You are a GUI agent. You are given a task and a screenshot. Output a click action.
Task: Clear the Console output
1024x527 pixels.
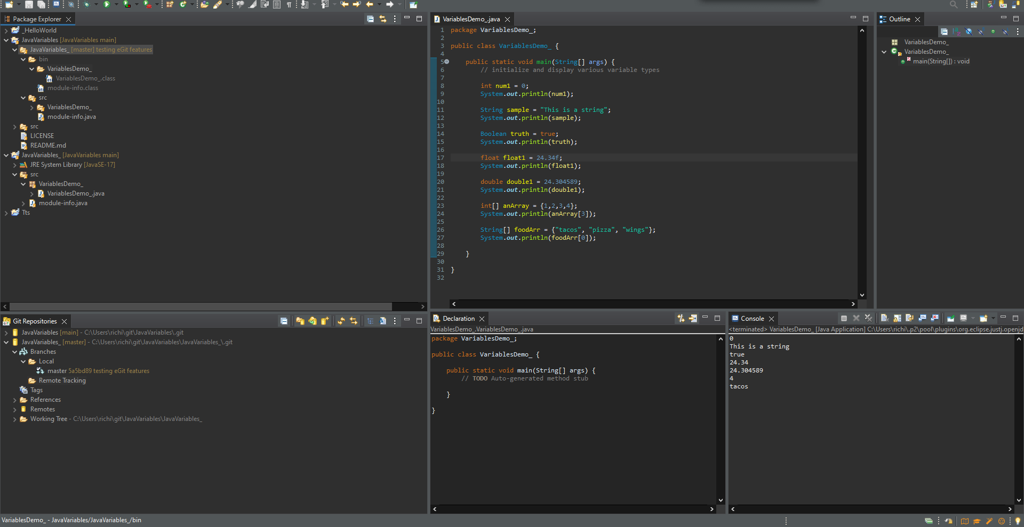pos(884,318)
